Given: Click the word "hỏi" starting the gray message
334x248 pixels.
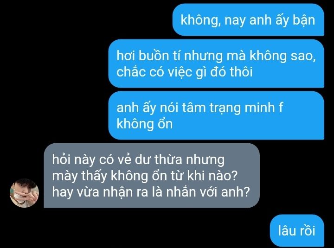Looking at the screenshot, I should click(x=61, y=159).
